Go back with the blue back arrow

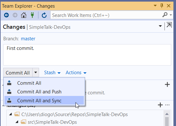[6, 15]
